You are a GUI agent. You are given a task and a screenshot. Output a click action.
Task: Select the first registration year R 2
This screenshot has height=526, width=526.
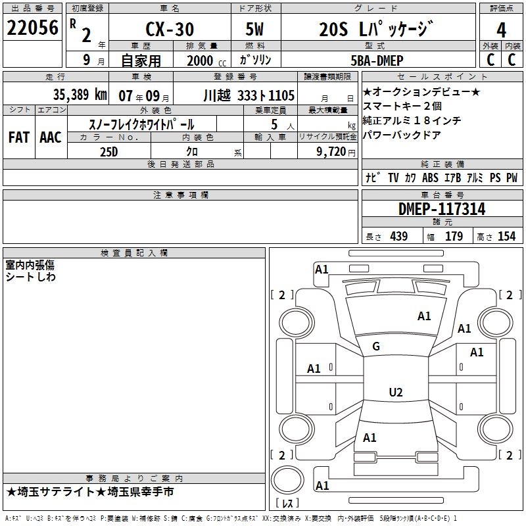click(82, 31)
